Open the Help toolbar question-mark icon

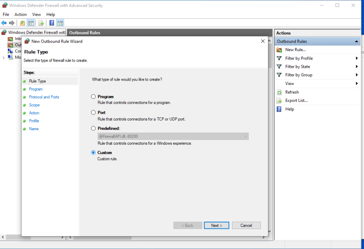[x=52, y=23]
